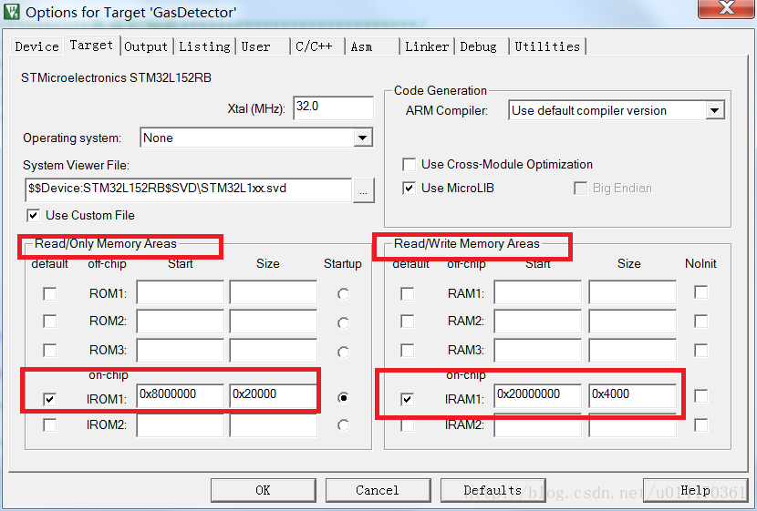
Task: Click the ROM2 Size field
Action: click(x=274, y=321)
